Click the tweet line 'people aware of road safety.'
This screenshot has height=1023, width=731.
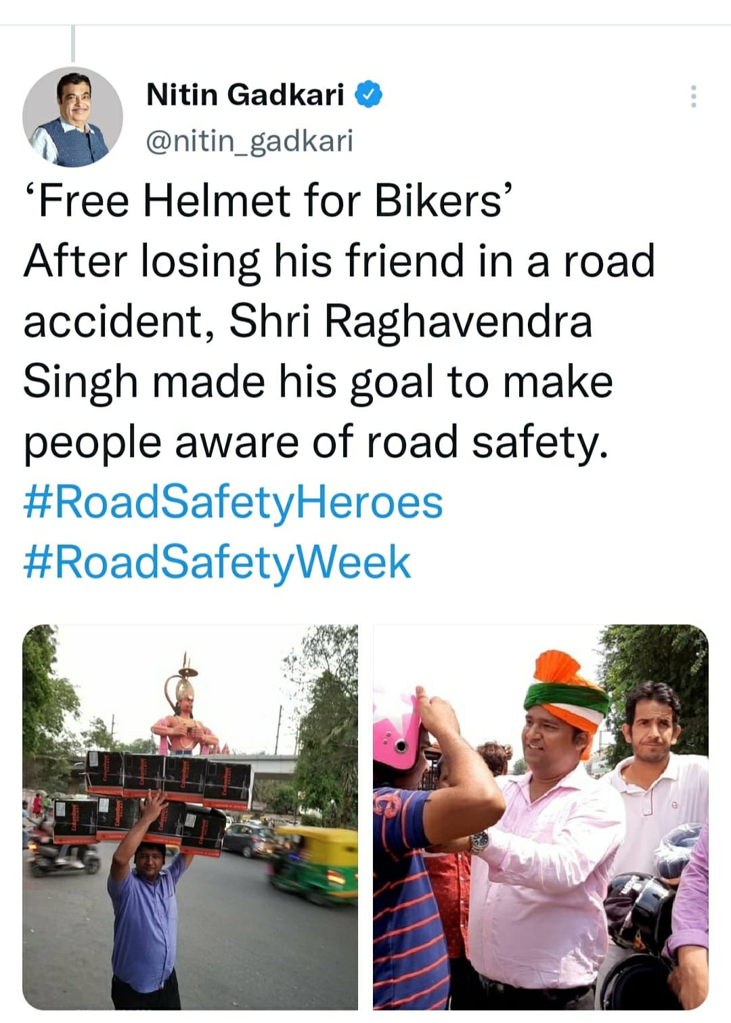(317, 442)
